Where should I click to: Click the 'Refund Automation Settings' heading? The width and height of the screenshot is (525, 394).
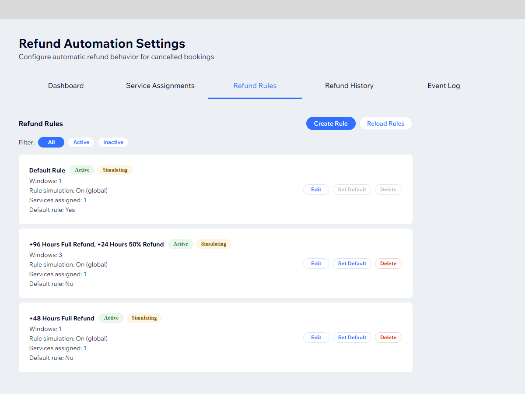tap(102, 43)
